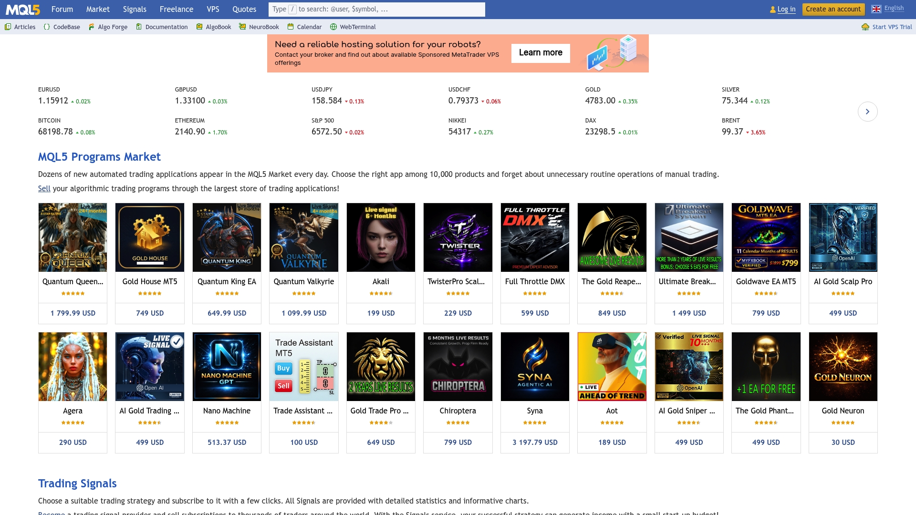
Task: Click the 3 197.79 USD price for Syna
Action: pyautogui.click(x=535, y=443)
